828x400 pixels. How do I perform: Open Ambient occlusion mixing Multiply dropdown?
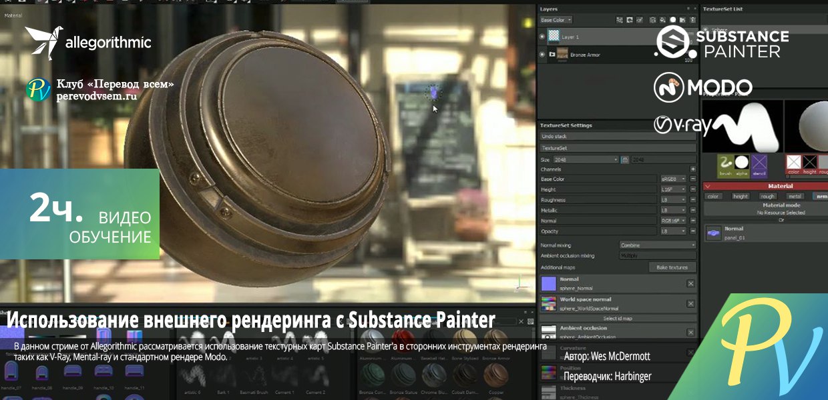(658, 255)
